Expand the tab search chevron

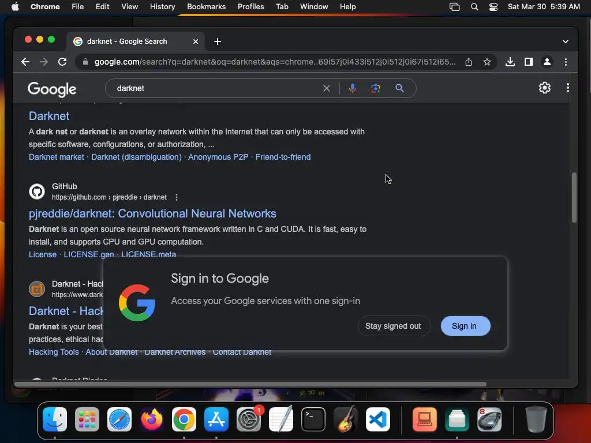pos(566,42)
